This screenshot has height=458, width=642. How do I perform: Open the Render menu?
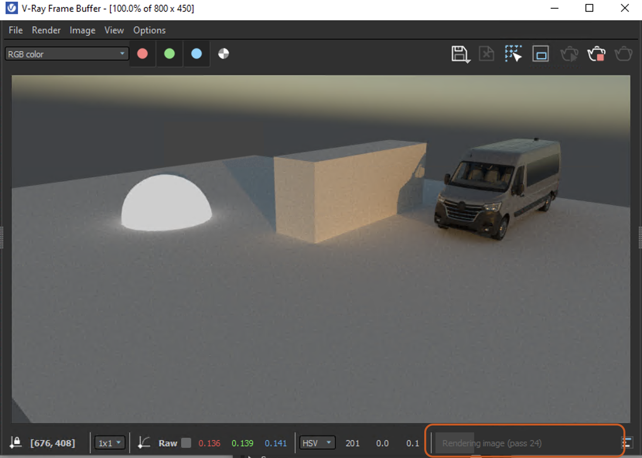(46, 30)
